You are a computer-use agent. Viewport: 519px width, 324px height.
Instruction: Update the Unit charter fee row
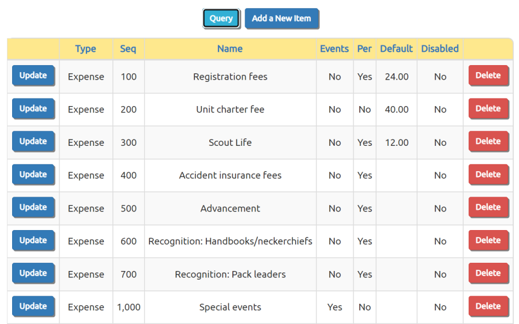pyautogui.click(x=33, y=108)
